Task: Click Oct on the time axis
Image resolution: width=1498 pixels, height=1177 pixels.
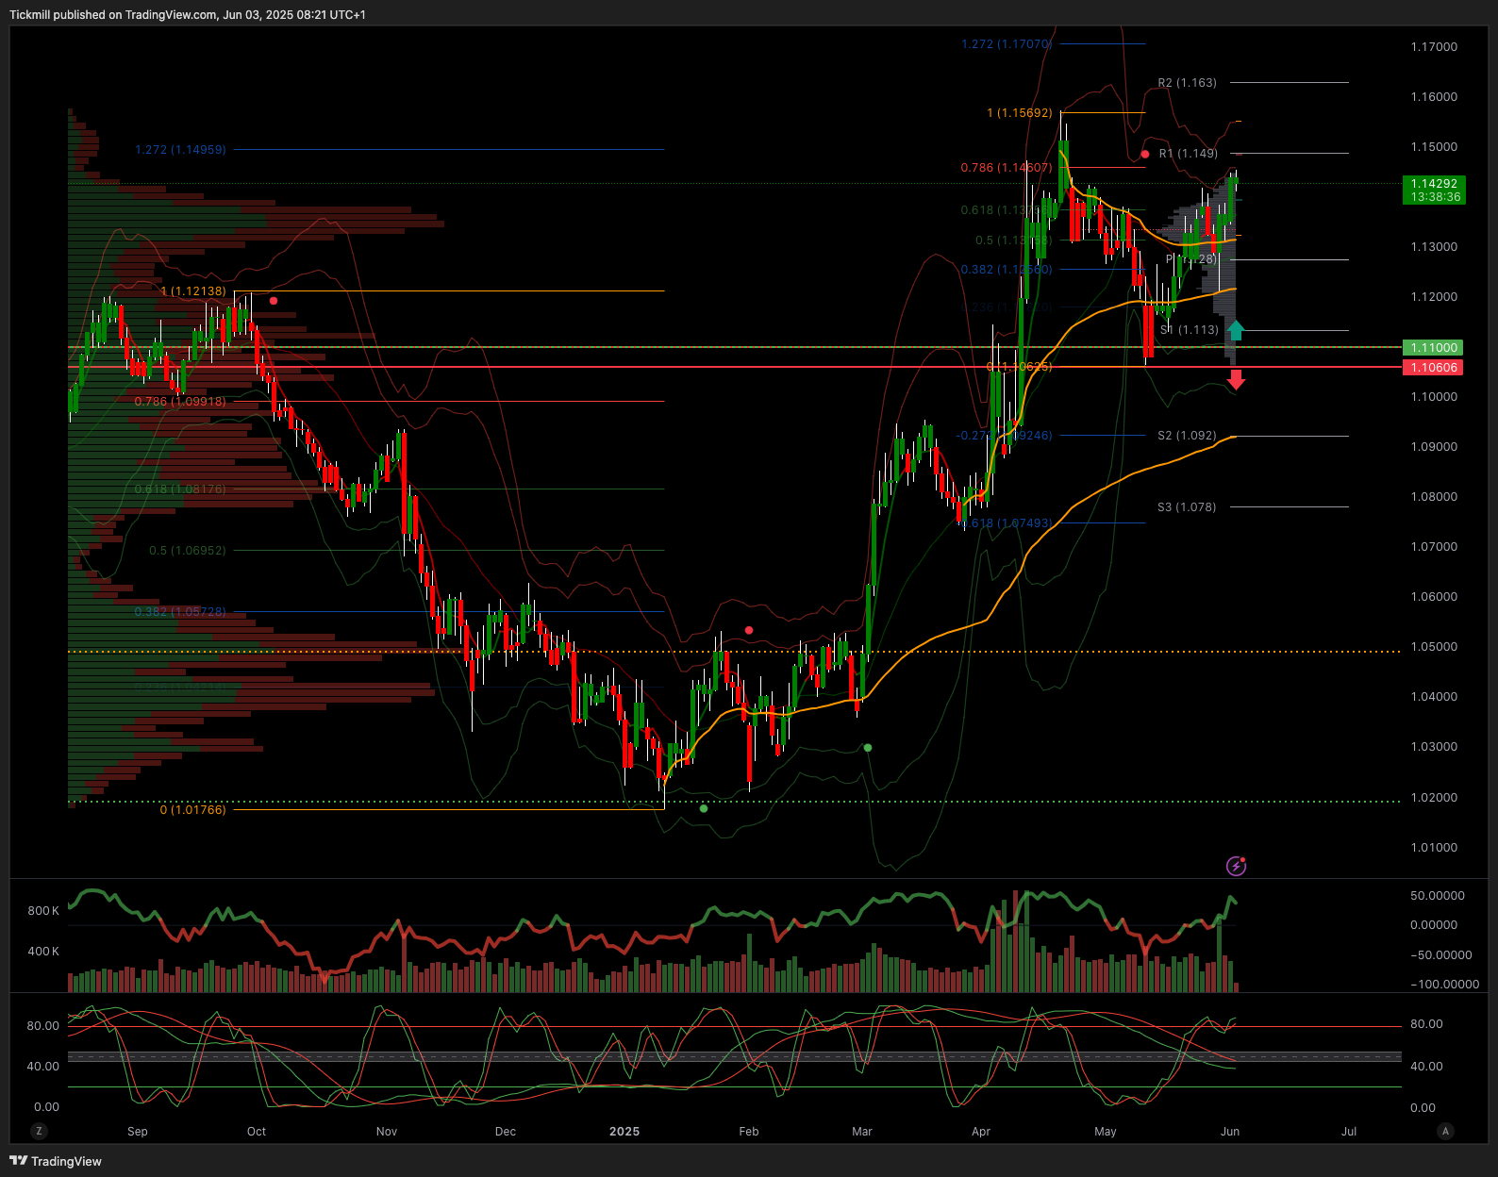Action: (257, 1131)
